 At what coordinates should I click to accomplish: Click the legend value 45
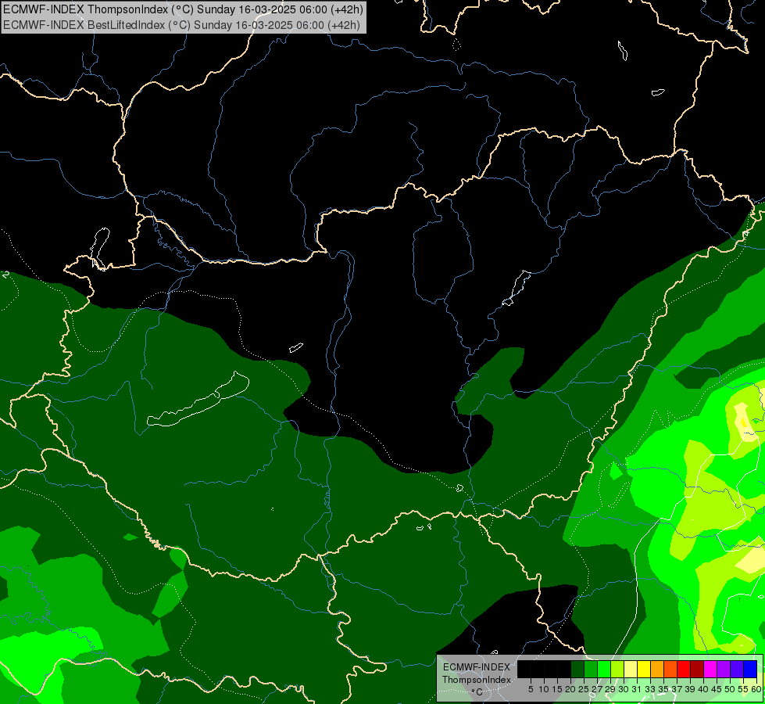[x=717, y=689]
